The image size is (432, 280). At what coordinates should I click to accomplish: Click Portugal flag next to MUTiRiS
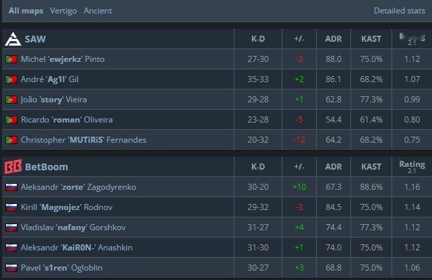(x=11, y=140)
